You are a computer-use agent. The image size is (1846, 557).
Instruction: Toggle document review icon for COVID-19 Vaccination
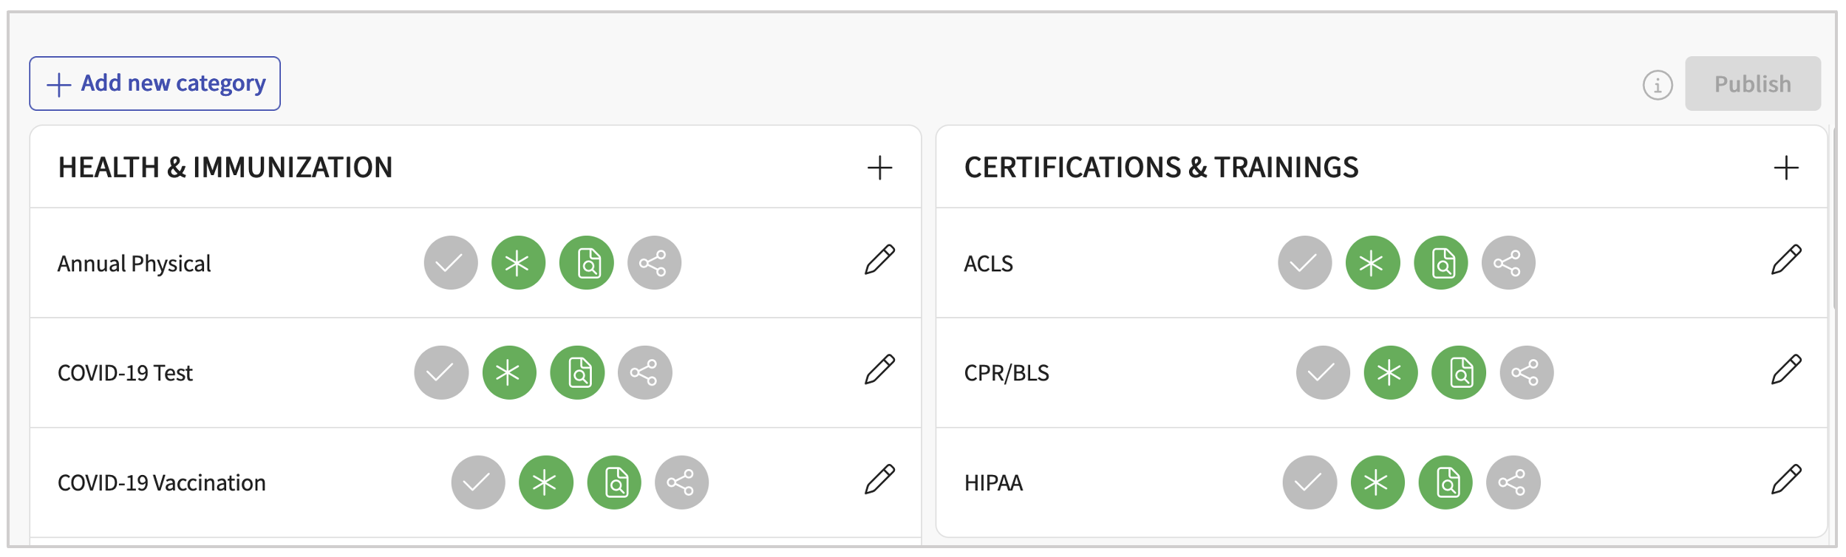pyautogui.click(x=614, y=483)
